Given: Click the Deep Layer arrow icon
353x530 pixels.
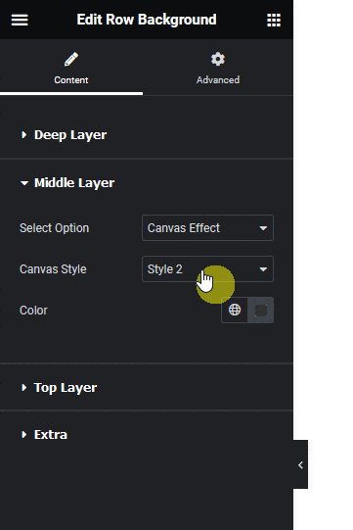Looking at the screenshot, I should (x=24, y=135).
